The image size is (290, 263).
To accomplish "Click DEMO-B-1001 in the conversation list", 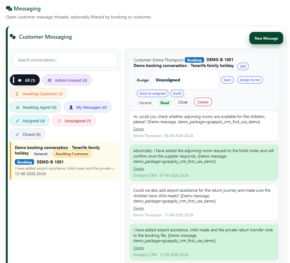I will click(x=50, y=162).
